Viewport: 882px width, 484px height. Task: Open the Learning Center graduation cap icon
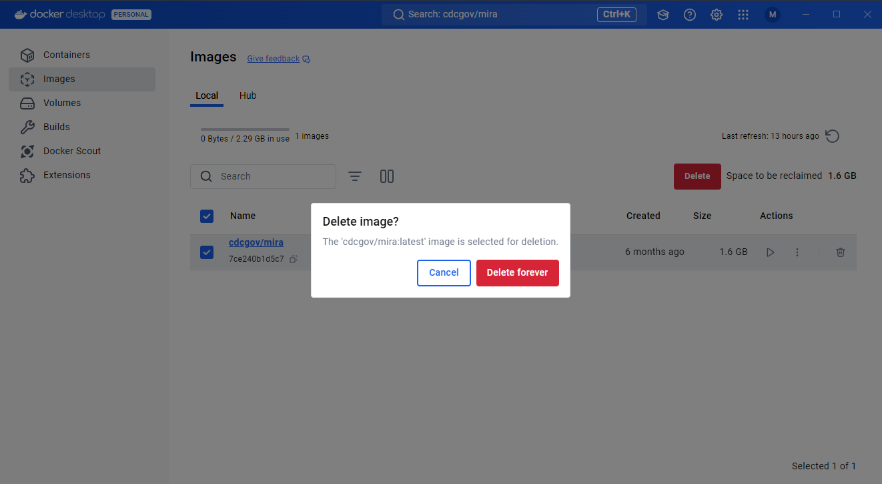click(663, 15)
